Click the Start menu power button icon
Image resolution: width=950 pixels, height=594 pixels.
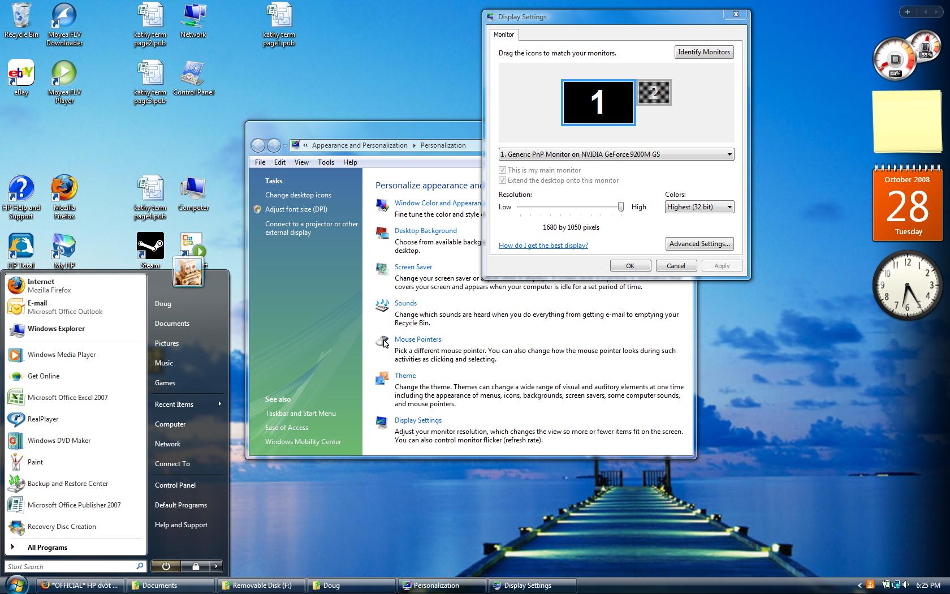pyautogui.click(x=166, y=566)
